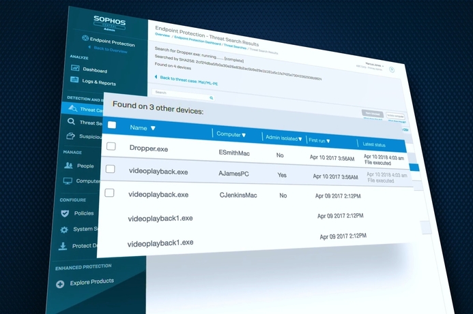Click 'Found on 3 other devices:' heading
The height and width of the screenshot is (314, 473).
[158, 108]
